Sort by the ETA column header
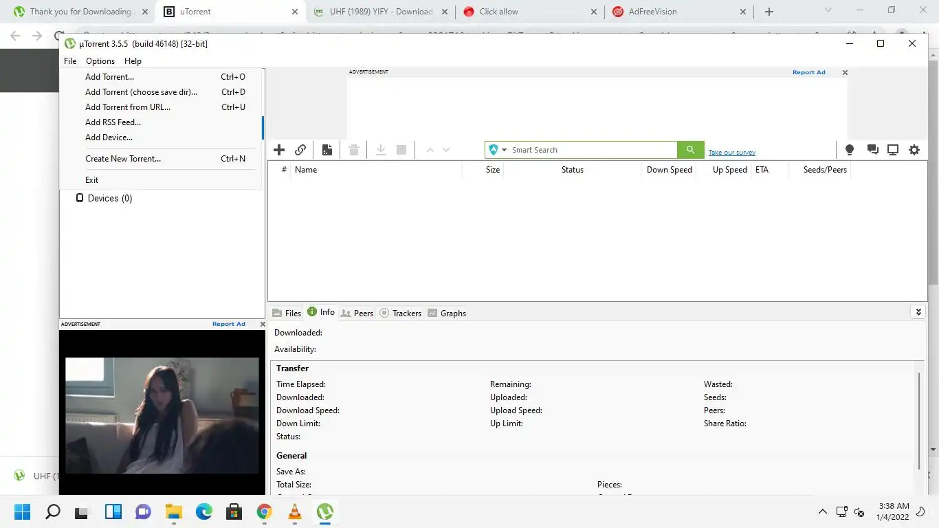This screenshot has width=939, height=528. 769,170
